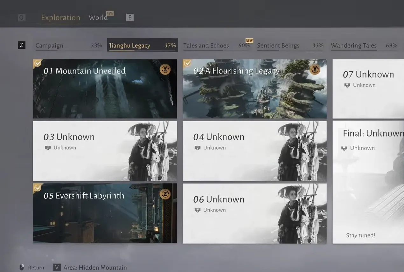Click the 33% Sentient Beings progress value

point(318,45)
